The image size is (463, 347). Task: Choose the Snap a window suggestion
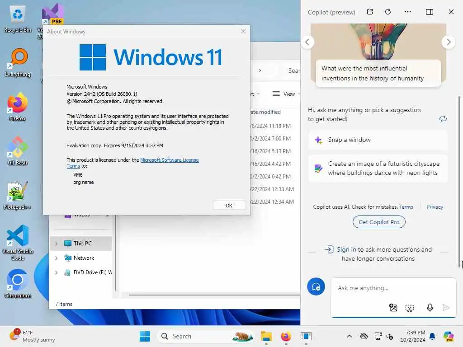[378, 140]
